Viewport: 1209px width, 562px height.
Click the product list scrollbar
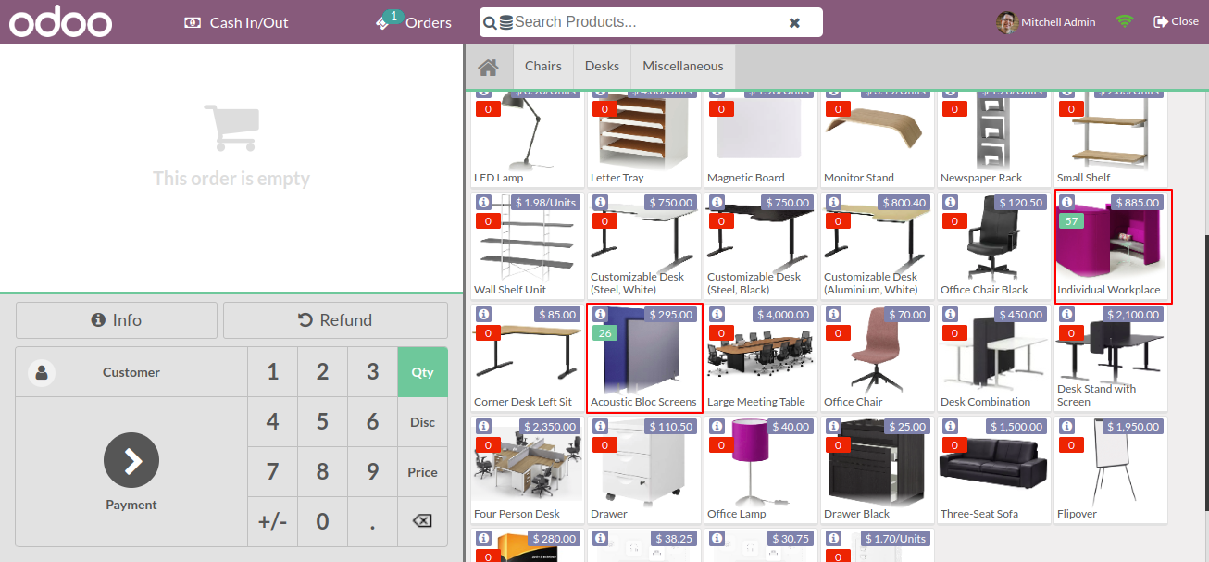pyautogui.click(x=1205, y=372)
